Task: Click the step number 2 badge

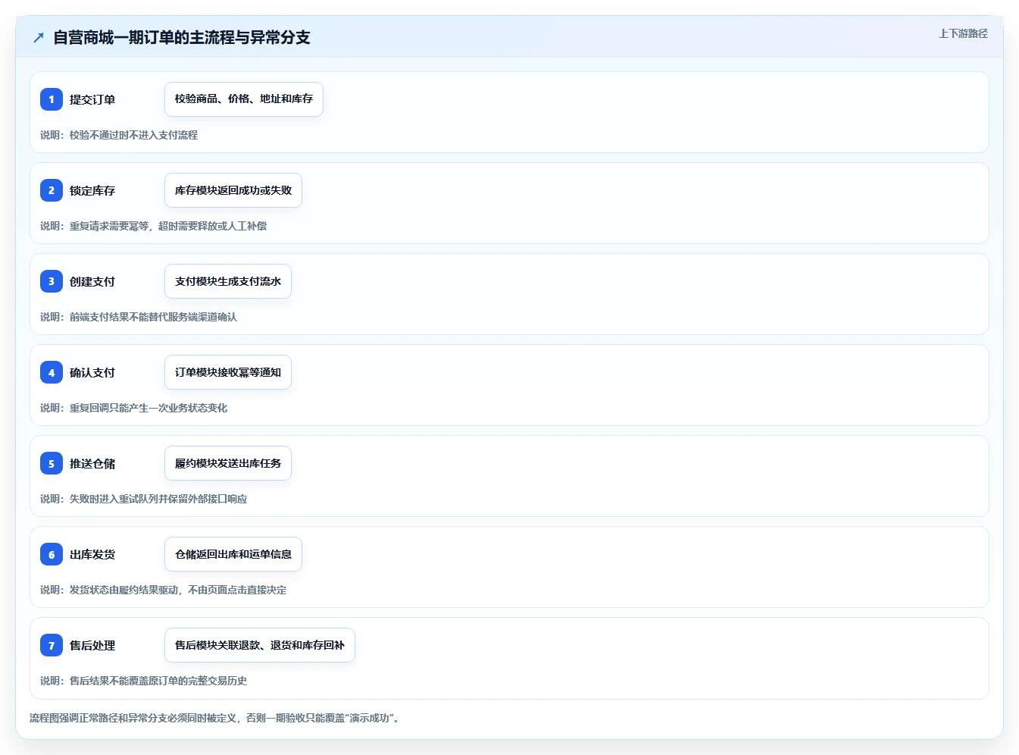Action: point(52,190)
